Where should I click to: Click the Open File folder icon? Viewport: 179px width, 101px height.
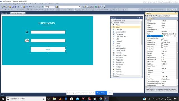point(10,7)
